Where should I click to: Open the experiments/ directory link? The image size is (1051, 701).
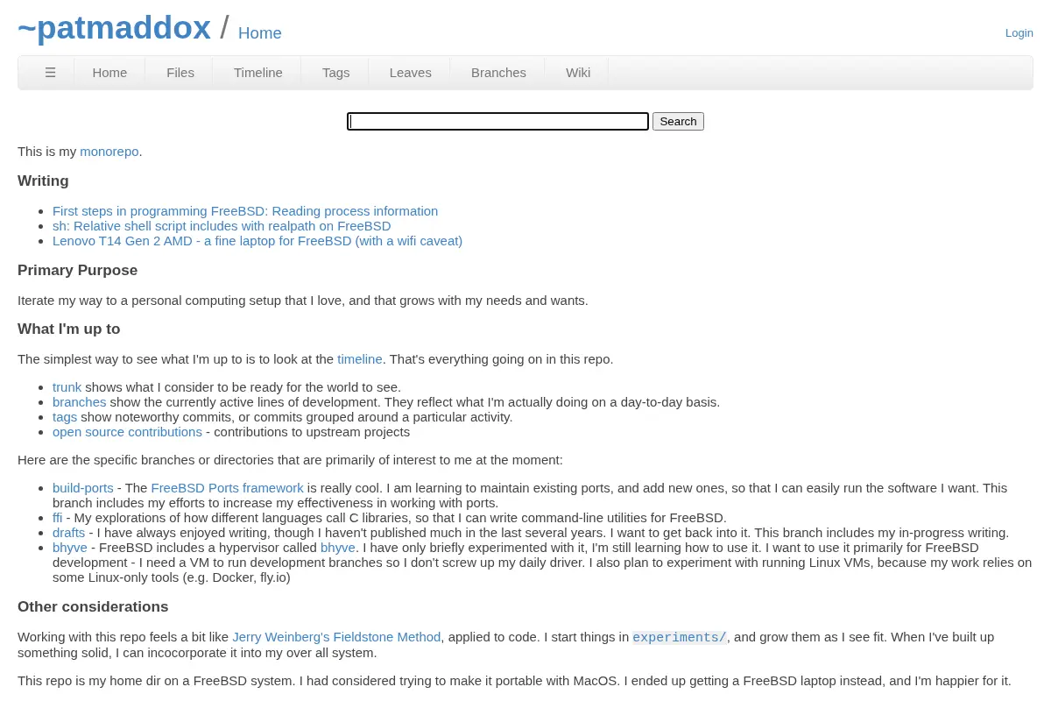680,638
